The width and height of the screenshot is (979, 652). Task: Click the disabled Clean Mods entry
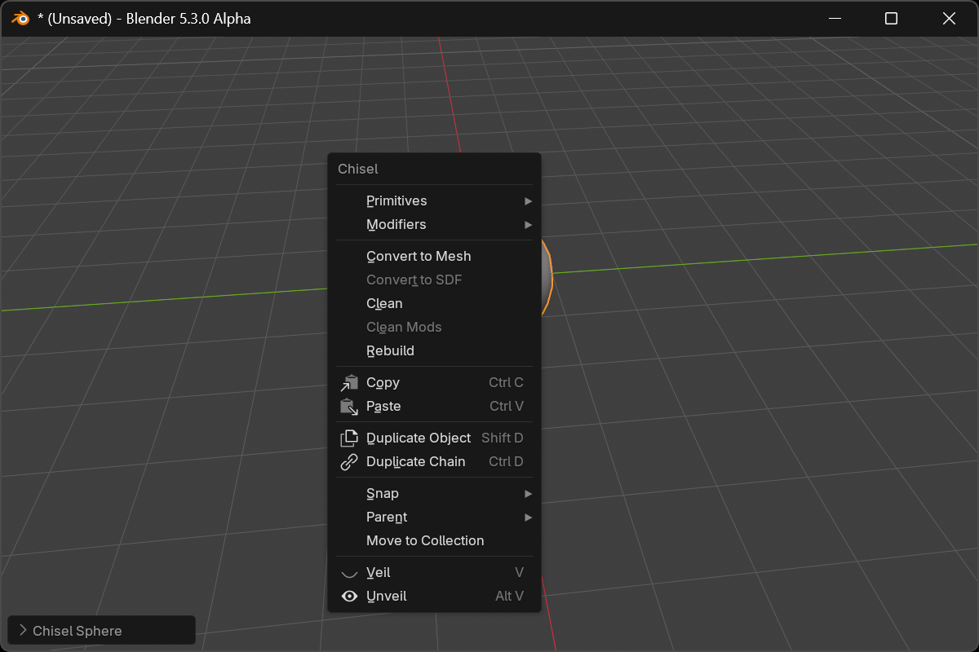434,327
